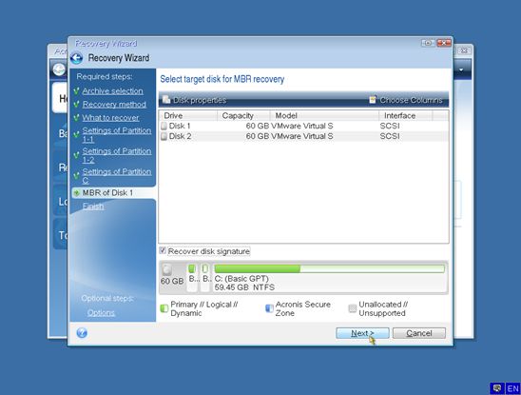
Task: Select Disk 1 row in drive list
Action: click(303, 127)
